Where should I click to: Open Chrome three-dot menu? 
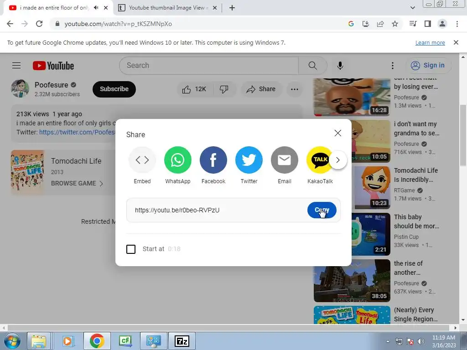[457, 24]
